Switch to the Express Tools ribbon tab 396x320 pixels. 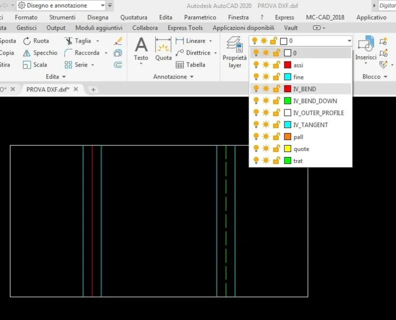[x=185, y=27]
